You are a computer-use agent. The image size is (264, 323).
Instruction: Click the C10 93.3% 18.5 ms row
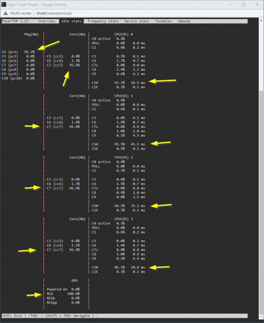(x=118, y=83)
